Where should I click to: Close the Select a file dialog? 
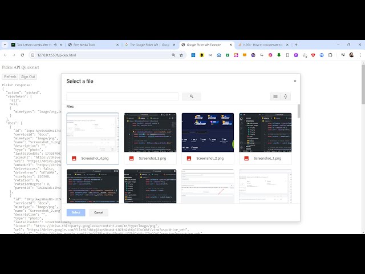point(295,81)
